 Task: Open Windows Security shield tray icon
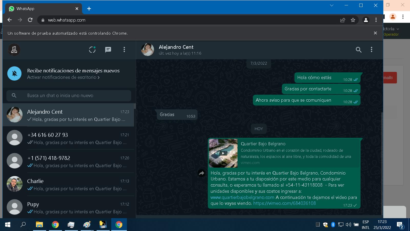click(x=325, y=225)
